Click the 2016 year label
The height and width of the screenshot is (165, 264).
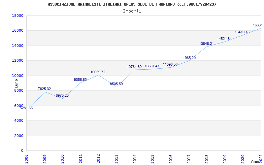point(171,159)
